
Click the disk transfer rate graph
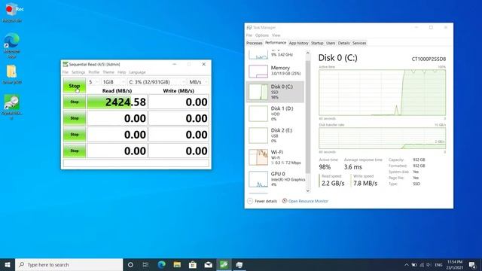pyautogui.click(x=382, y=139)
